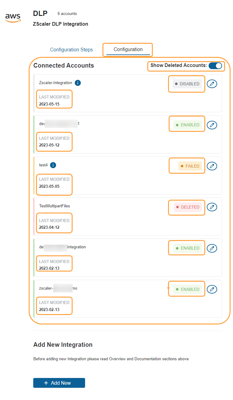This screenshot has height=400, width=233.
Task: Click the DELETED status badge
Action: 188,207
